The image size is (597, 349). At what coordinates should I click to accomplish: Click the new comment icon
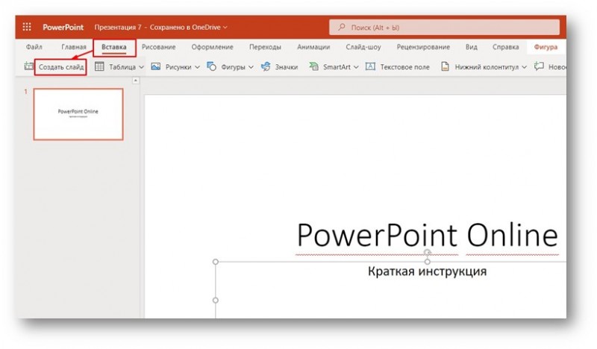point(539,66)
